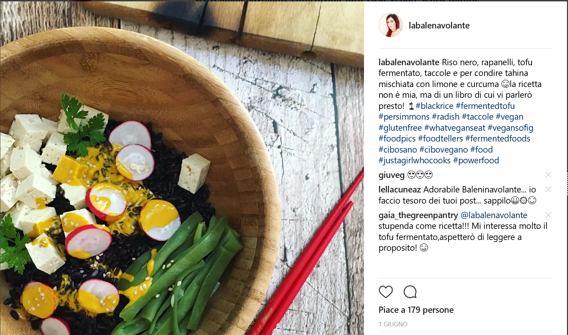View who liked: Piace a 179 persone
Viewport: 568px width, 335px height.
[416, 310]
